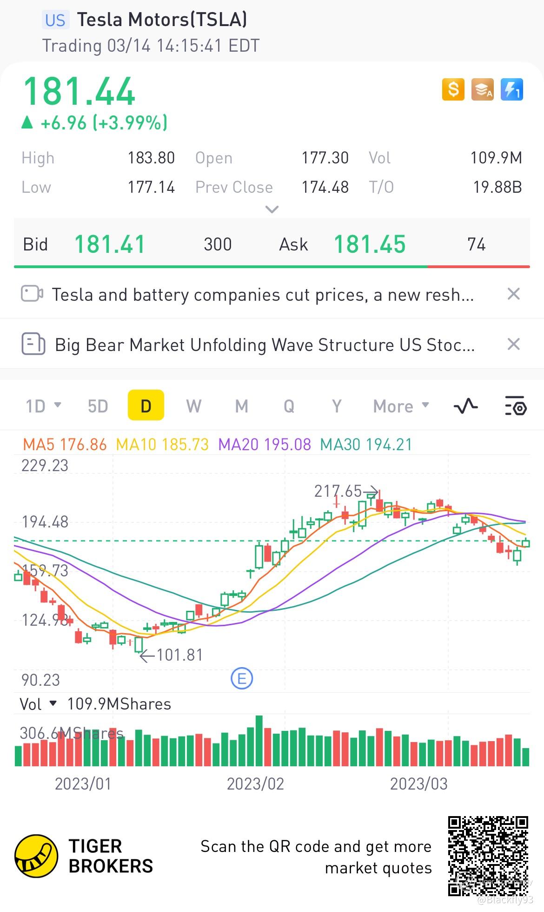
Task: Tap the Bid price 181.41
Action: (110, 244)
